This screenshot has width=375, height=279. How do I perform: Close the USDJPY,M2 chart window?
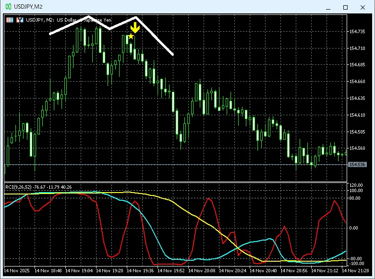[363, 7]
